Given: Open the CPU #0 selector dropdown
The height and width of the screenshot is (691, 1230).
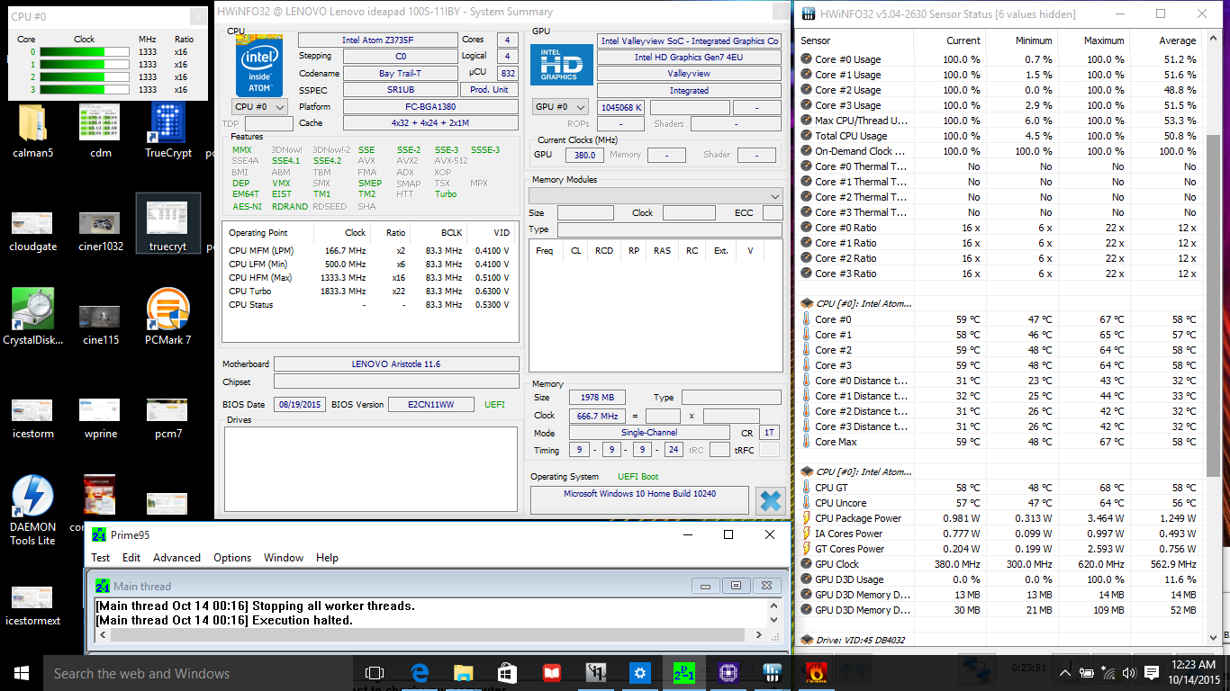Looking at the screenshot, I should coord(259,107).
